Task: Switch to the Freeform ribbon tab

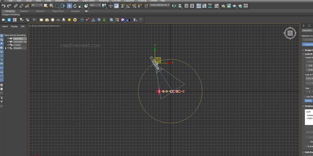Action: (24, 11)
